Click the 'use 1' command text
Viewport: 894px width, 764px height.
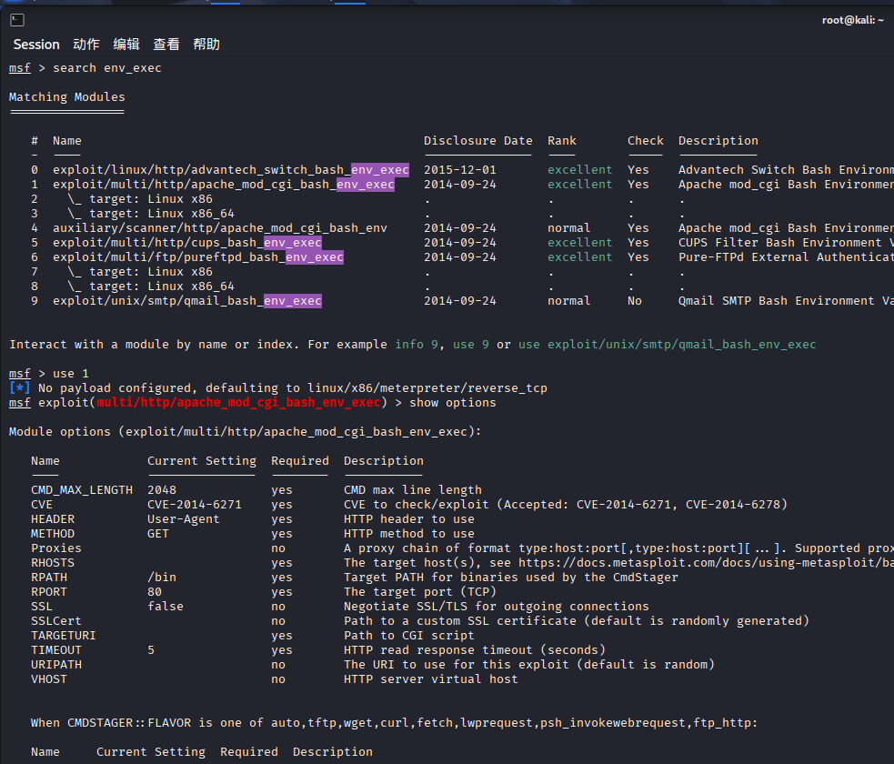tap(71, 374)
